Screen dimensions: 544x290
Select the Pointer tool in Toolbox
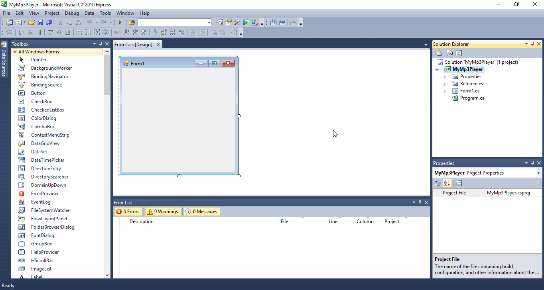pyautogui.click(x=39, y=60)
